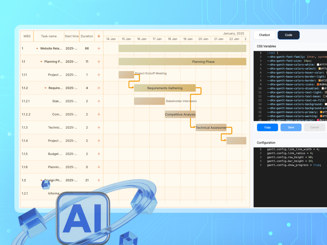This screenshot has height=245, width=327.
Task: Click the 14 Jan date header
Action: point(111,39)
